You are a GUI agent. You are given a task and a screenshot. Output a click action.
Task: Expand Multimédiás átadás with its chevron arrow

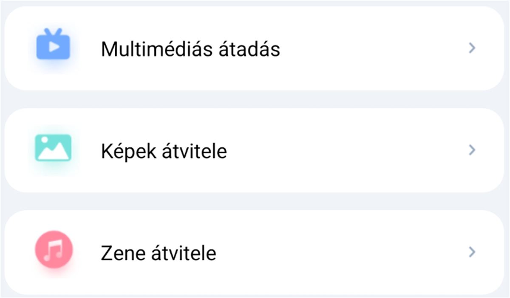pyautogui.click(x=471, y=48)
